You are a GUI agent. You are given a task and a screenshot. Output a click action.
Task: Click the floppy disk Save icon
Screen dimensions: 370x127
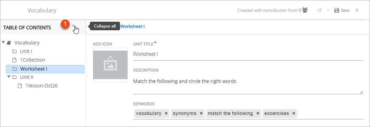336,10
